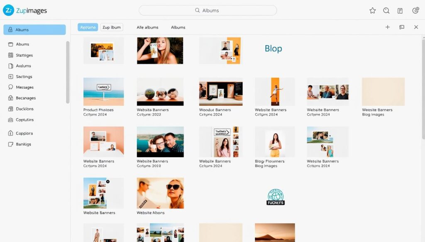Click the main gallery vertical scrollbar
Image resolution: width=425 pixels, height=242 pixels.
coord(423,89)
